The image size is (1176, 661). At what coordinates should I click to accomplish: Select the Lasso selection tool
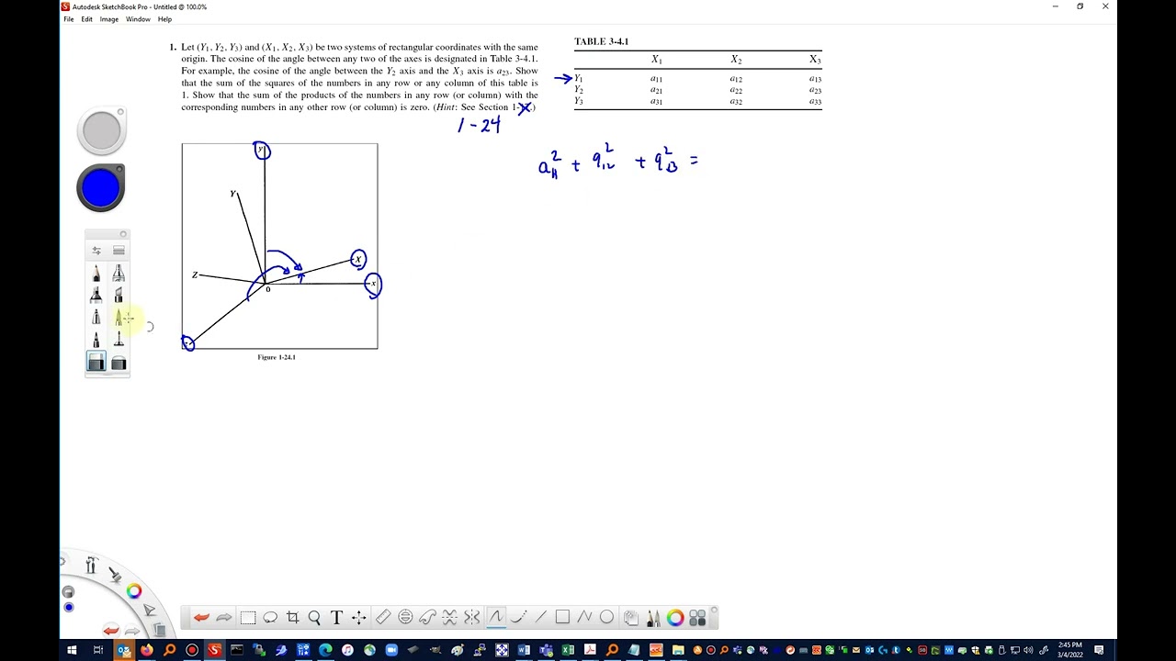(270, 618)
